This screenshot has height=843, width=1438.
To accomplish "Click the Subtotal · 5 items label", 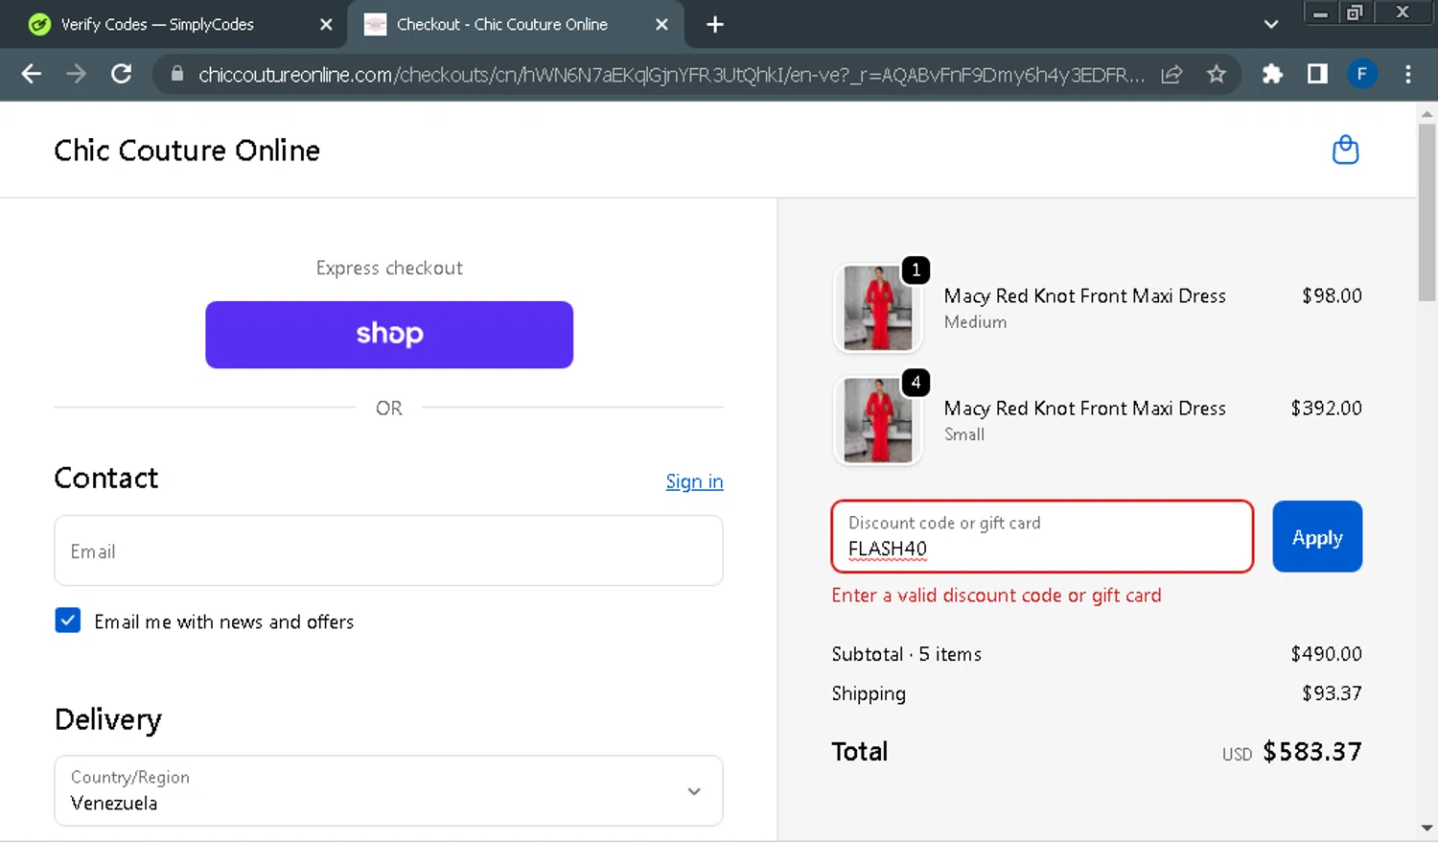I will click(907, 654).
